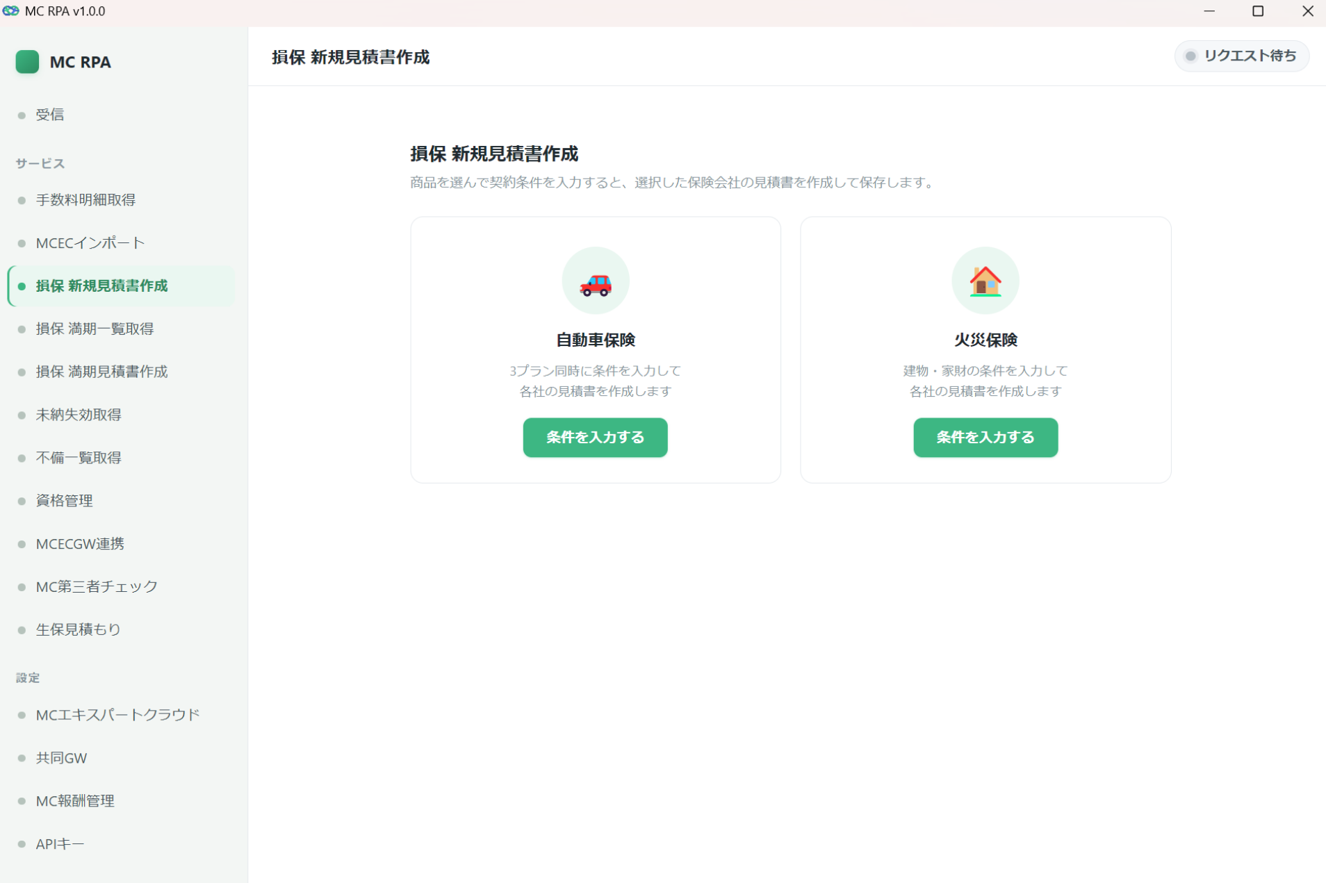Viewport: 1326px width, 883px height.
Task: Click the サービス section label
Action: 40,163
